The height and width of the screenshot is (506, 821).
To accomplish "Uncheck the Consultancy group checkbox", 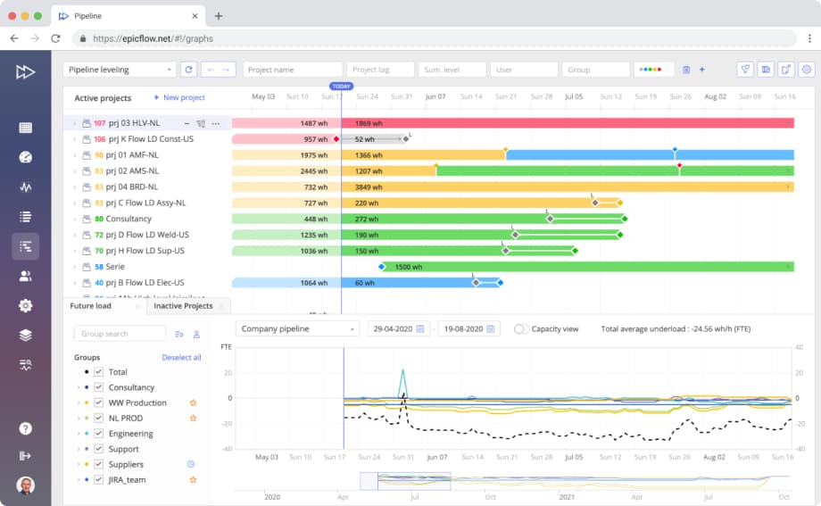I will 99,387.
